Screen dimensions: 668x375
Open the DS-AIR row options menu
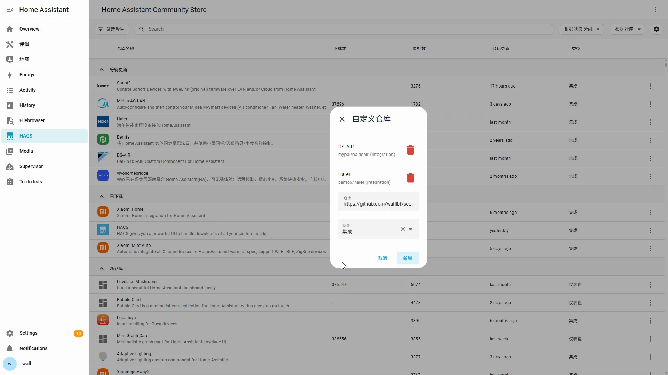point(651,158)
